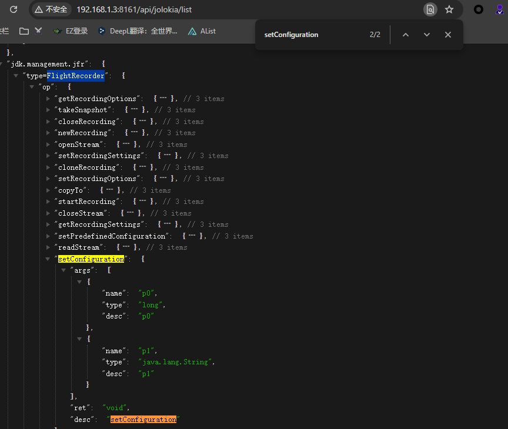The image size is (508, 429).
Task: Go to previous find match
Action: (405, 35)
